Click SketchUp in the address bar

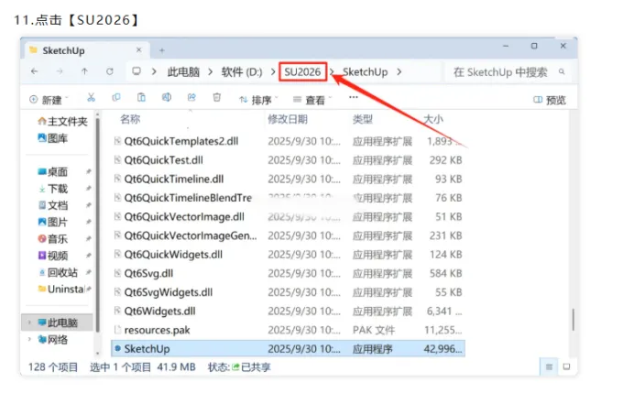(366, 72)
